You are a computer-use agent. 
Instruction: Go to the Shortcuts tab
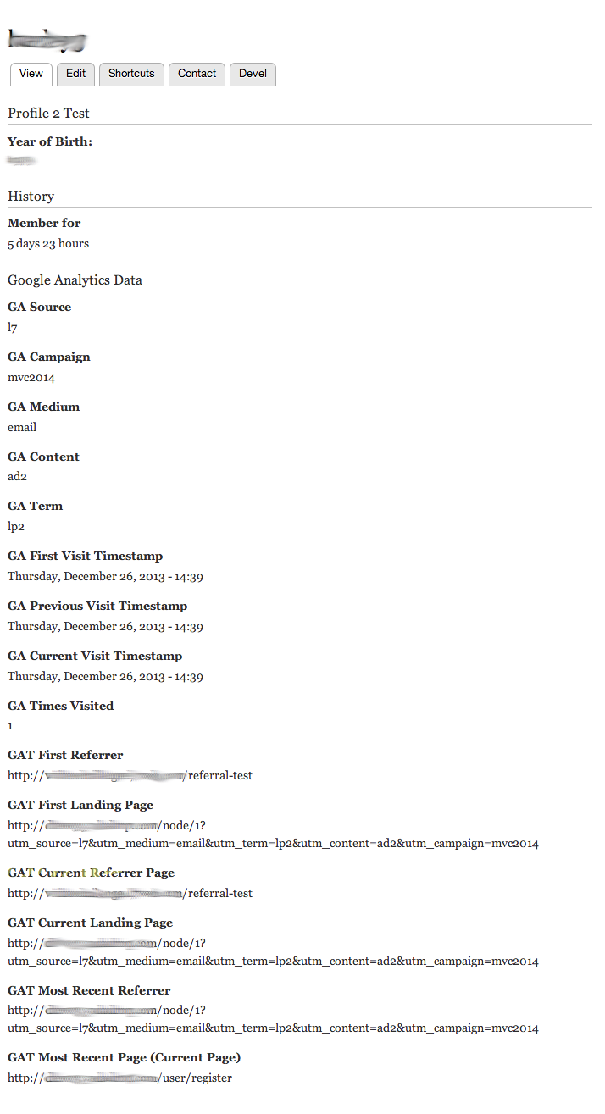coord(131,74)
